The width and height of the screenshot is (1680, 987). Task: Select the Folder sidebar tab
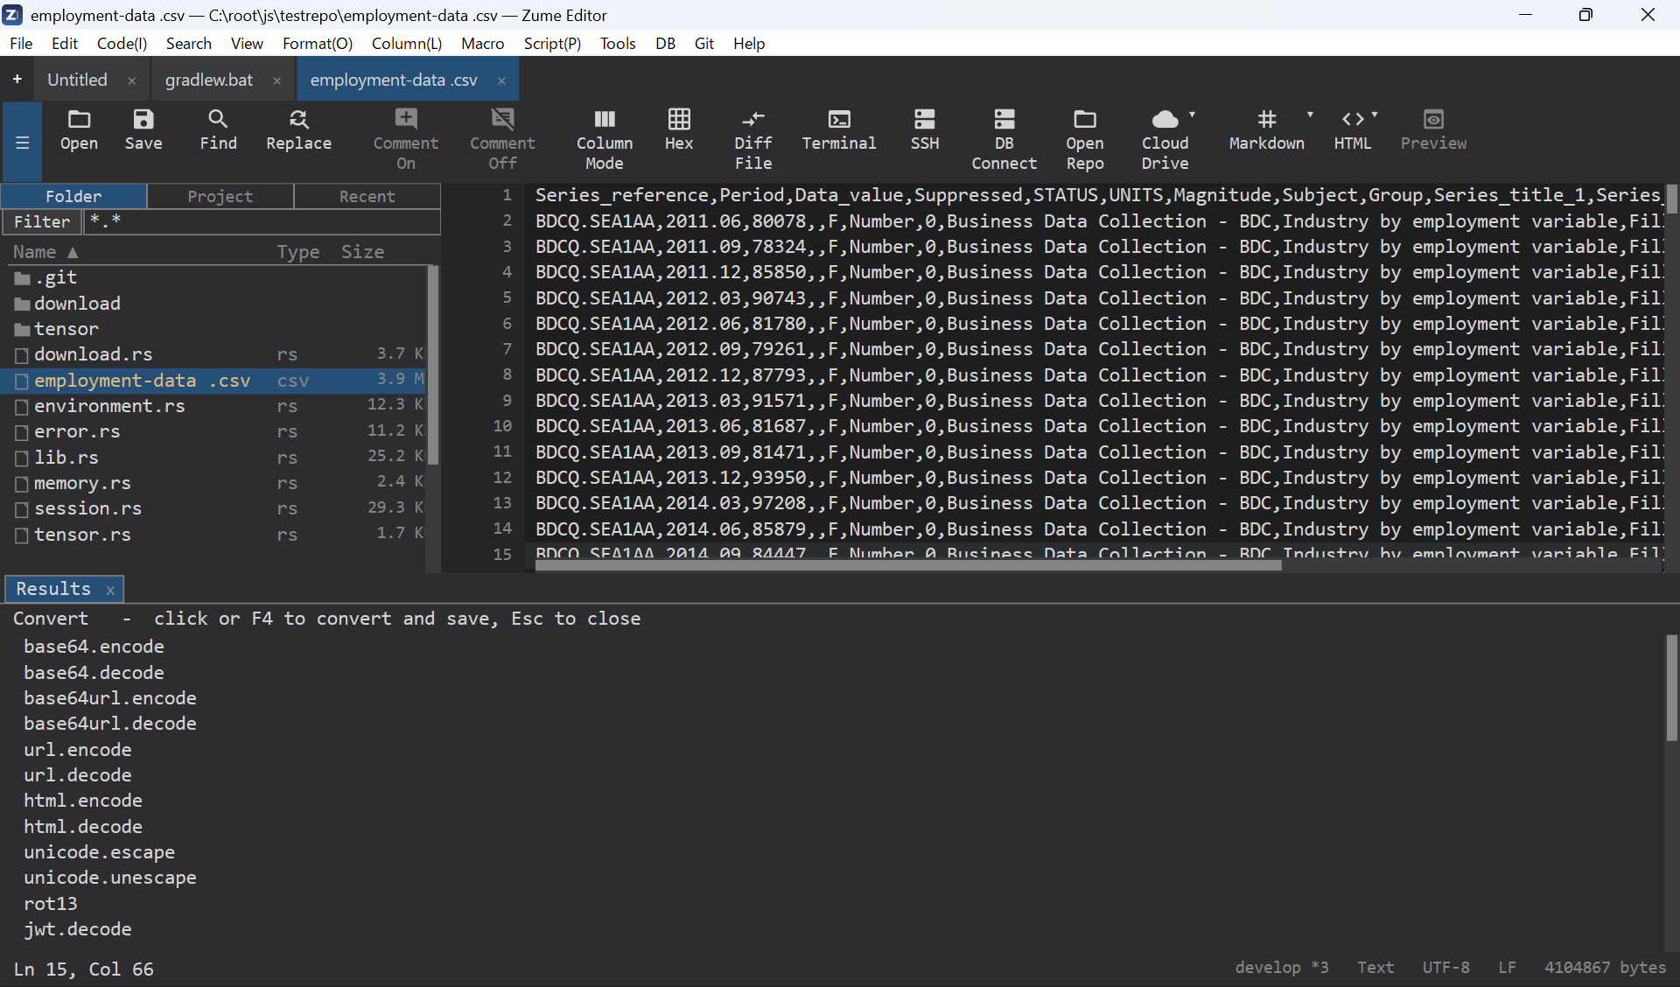pos(73,196)
